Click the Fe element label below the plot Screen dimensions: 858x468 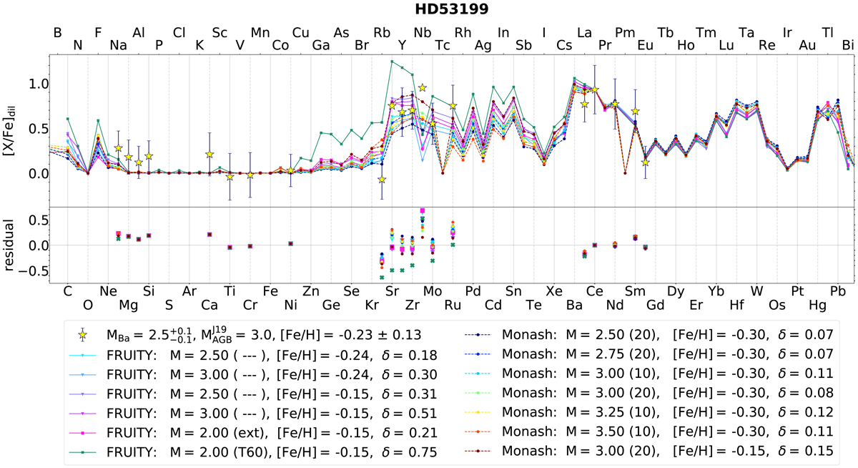click(x=270, y=291)
